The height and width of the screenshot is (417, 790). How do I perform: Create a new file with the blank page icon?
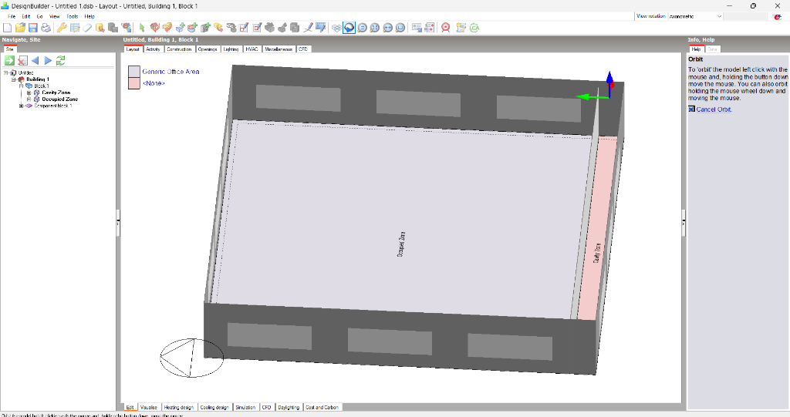8,28
